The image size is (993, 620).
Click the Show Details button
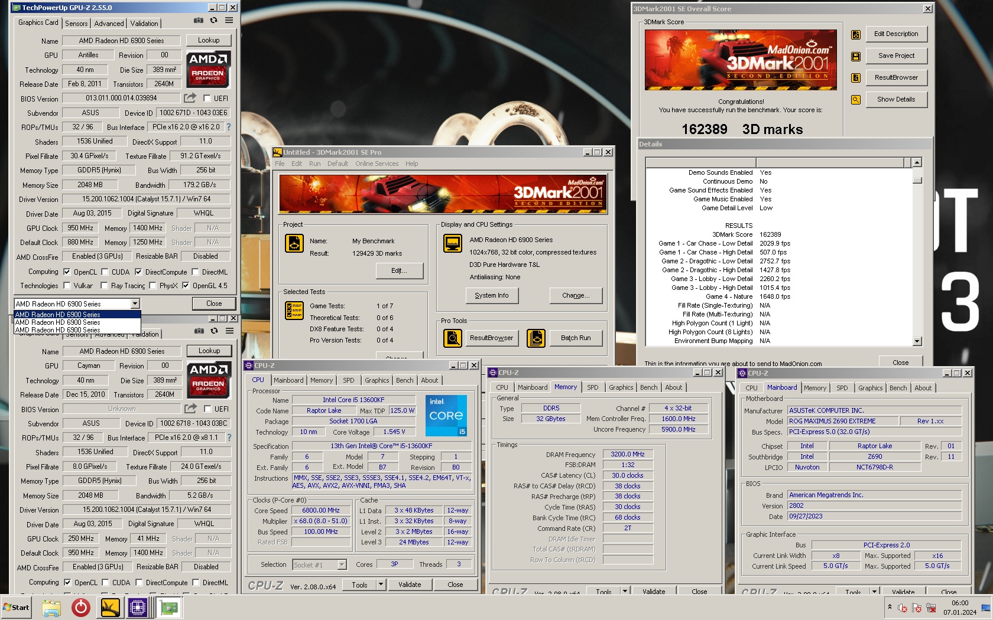896,100
